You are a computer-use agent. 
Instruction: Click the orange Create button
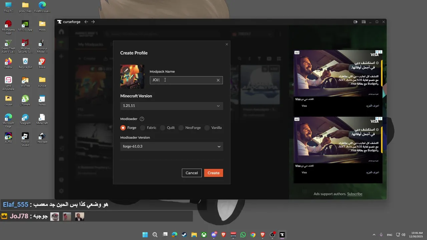tap(213, 173)
